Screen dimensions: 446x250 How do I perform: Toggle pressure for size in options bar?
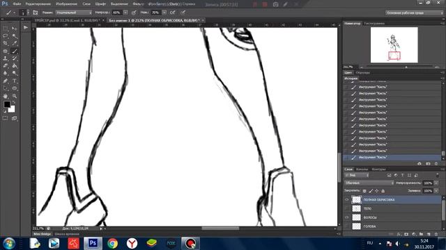183,12
